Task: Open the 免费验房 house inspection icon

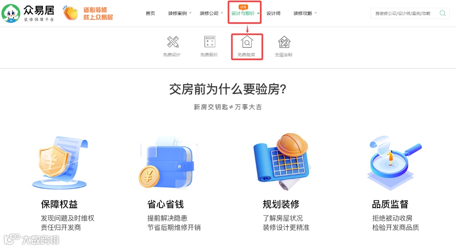Action: click(247, 42)
